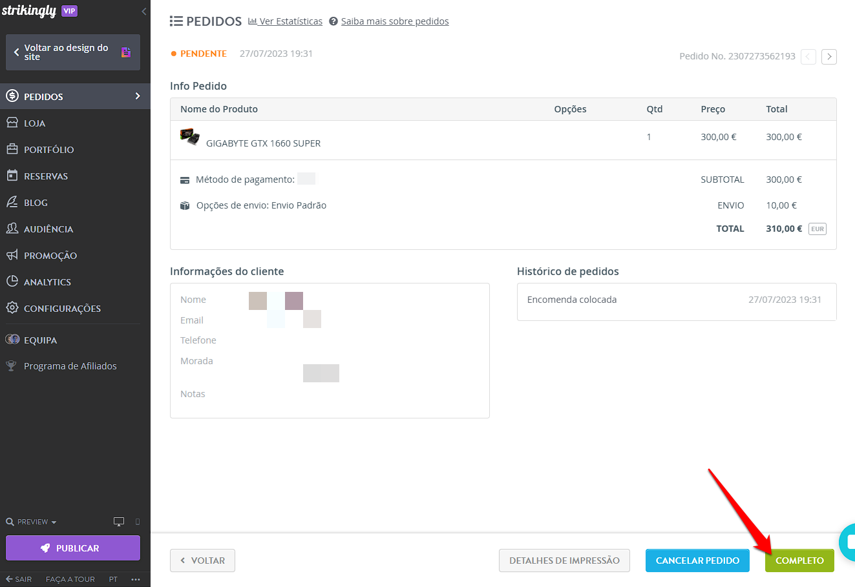The image size is (855, 587).
Task: Click the Opções de envio: Envio Padrão text
Action: [261, 205]
